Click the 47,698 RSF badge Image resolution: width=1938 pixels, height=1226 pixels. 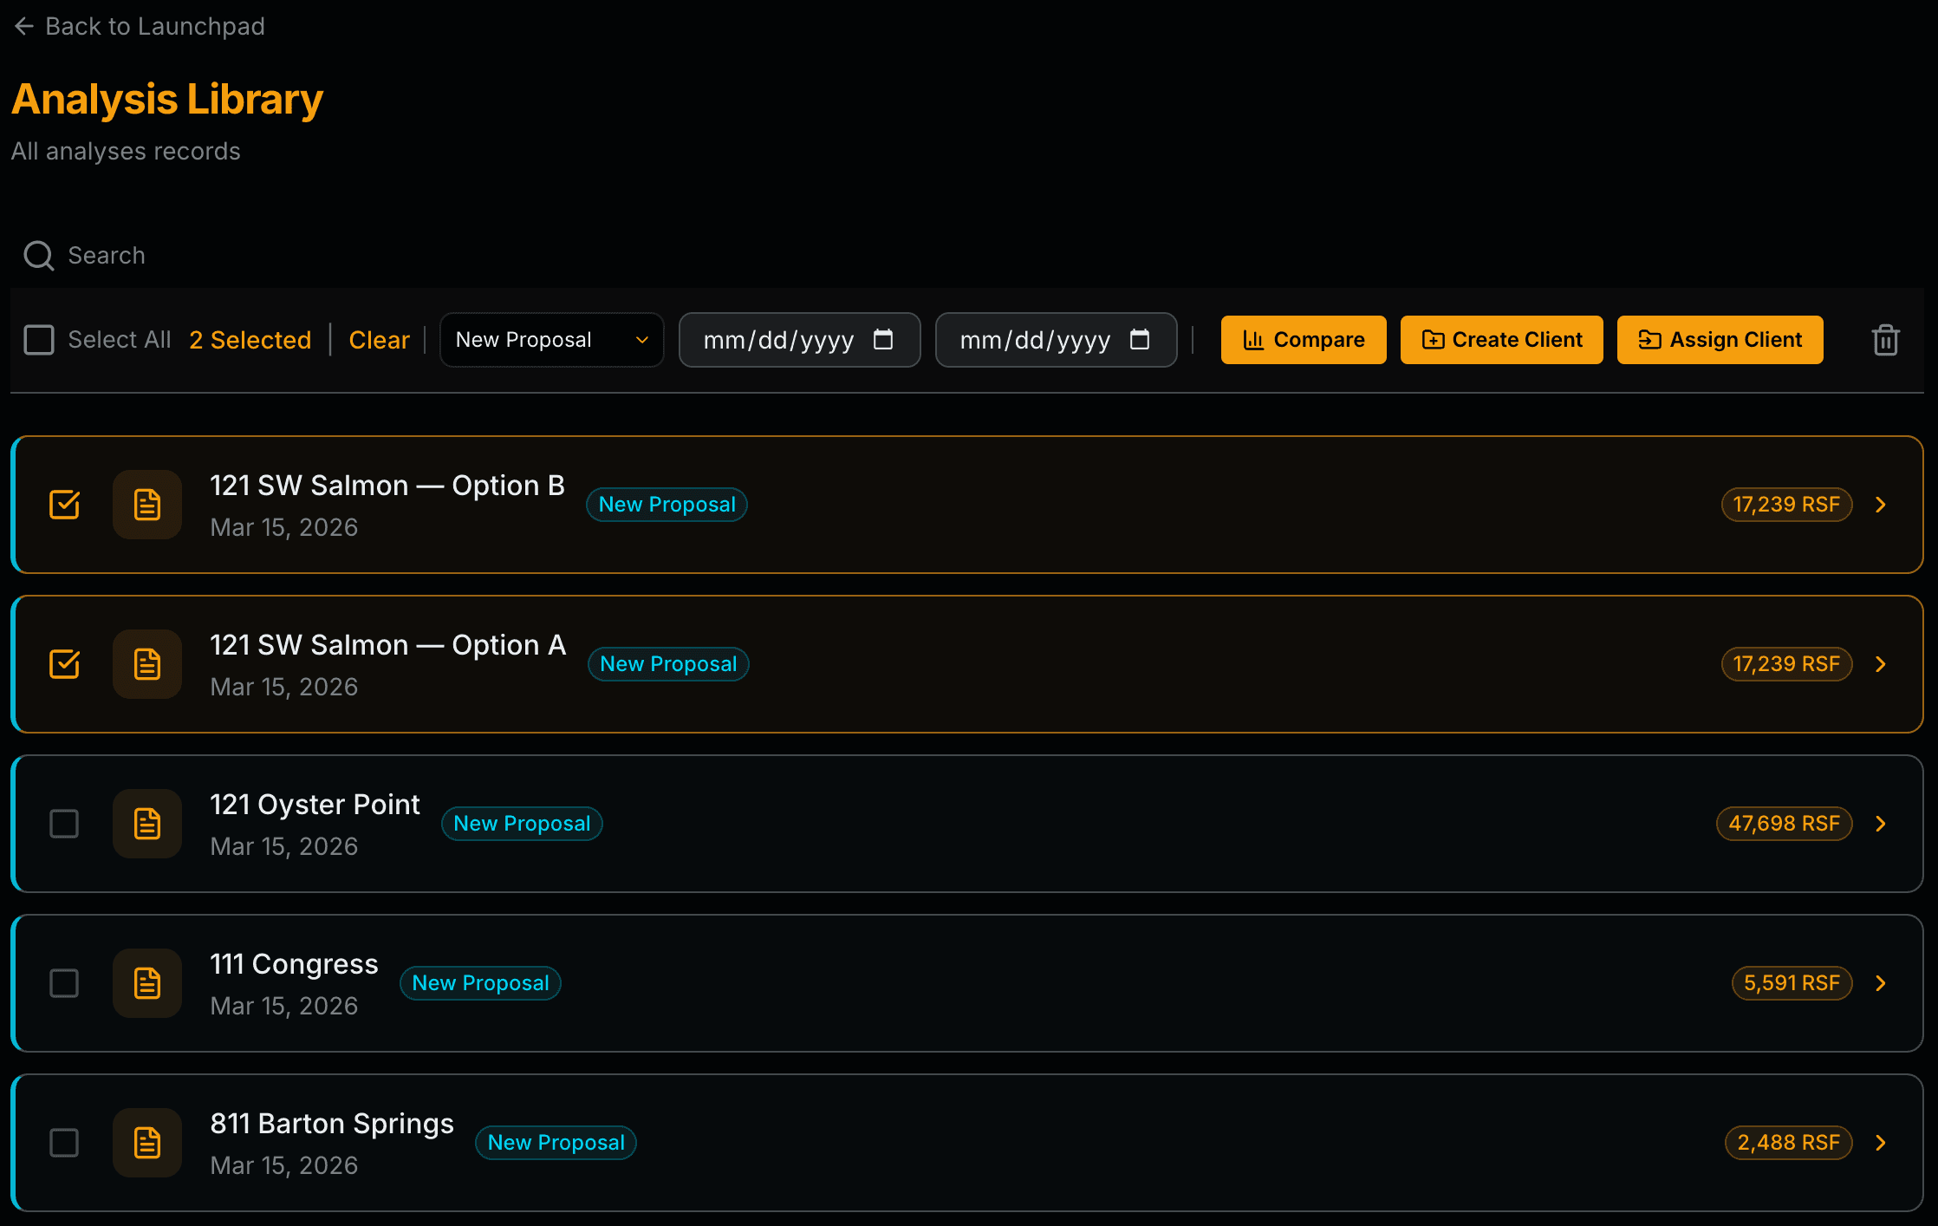point(1784,824)
